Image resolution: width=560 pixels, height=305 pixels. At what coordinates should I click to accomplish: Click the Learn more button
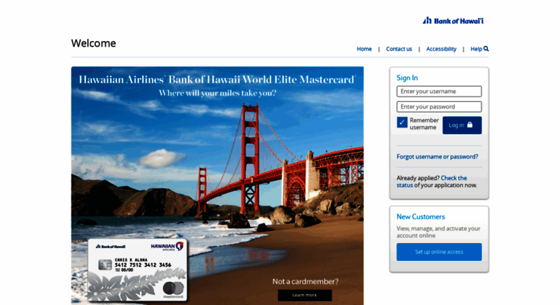(305, 295)
